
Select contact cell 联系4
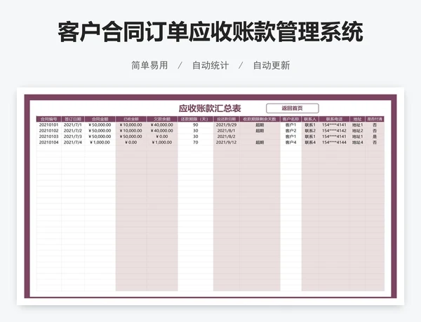click(310, 143)
